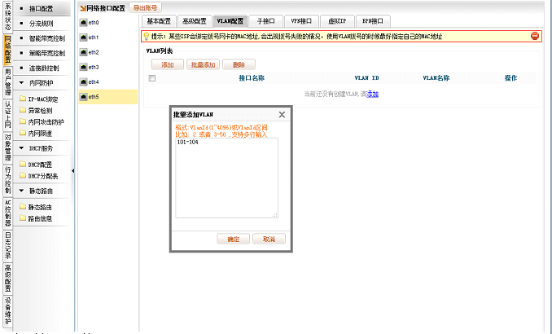The height and width of the screenshot is (334, 552).
Task: Click 确定 to confirm batch VLAN
Action: (x=233, y=239)
